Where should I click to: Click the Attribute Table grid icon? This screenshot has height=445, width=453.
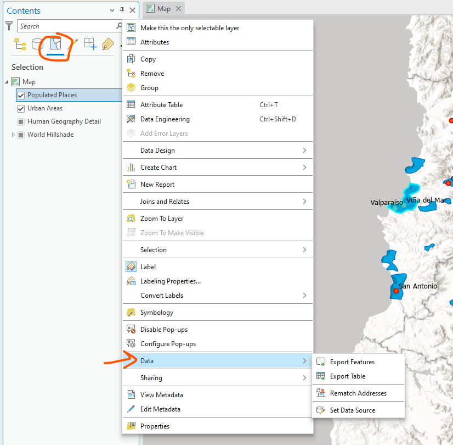(x=131, y=104)
